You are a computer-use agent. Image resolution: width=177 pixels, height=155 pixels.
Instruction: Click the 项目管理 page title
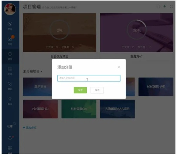click(32, 7)
